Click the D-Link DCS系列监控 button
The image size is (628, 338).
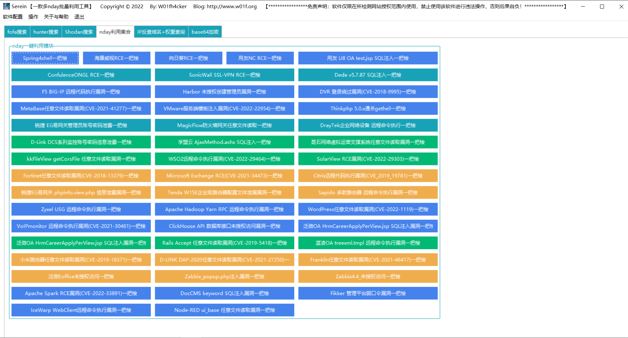tap(81, 142)
